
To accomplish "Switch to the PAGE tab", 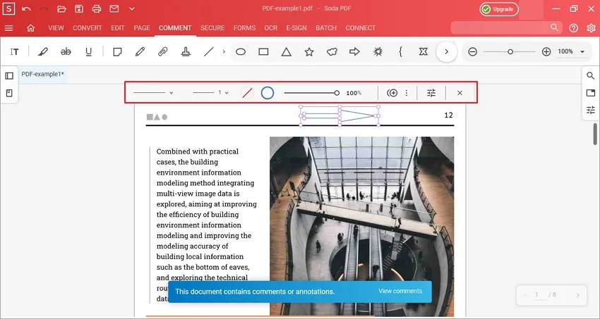I will (x=142, y=28).
